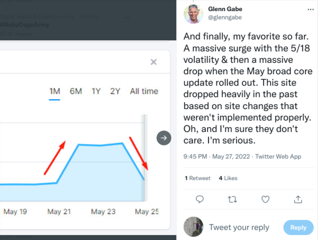Go to next image with arrow button

coord(164,138)
